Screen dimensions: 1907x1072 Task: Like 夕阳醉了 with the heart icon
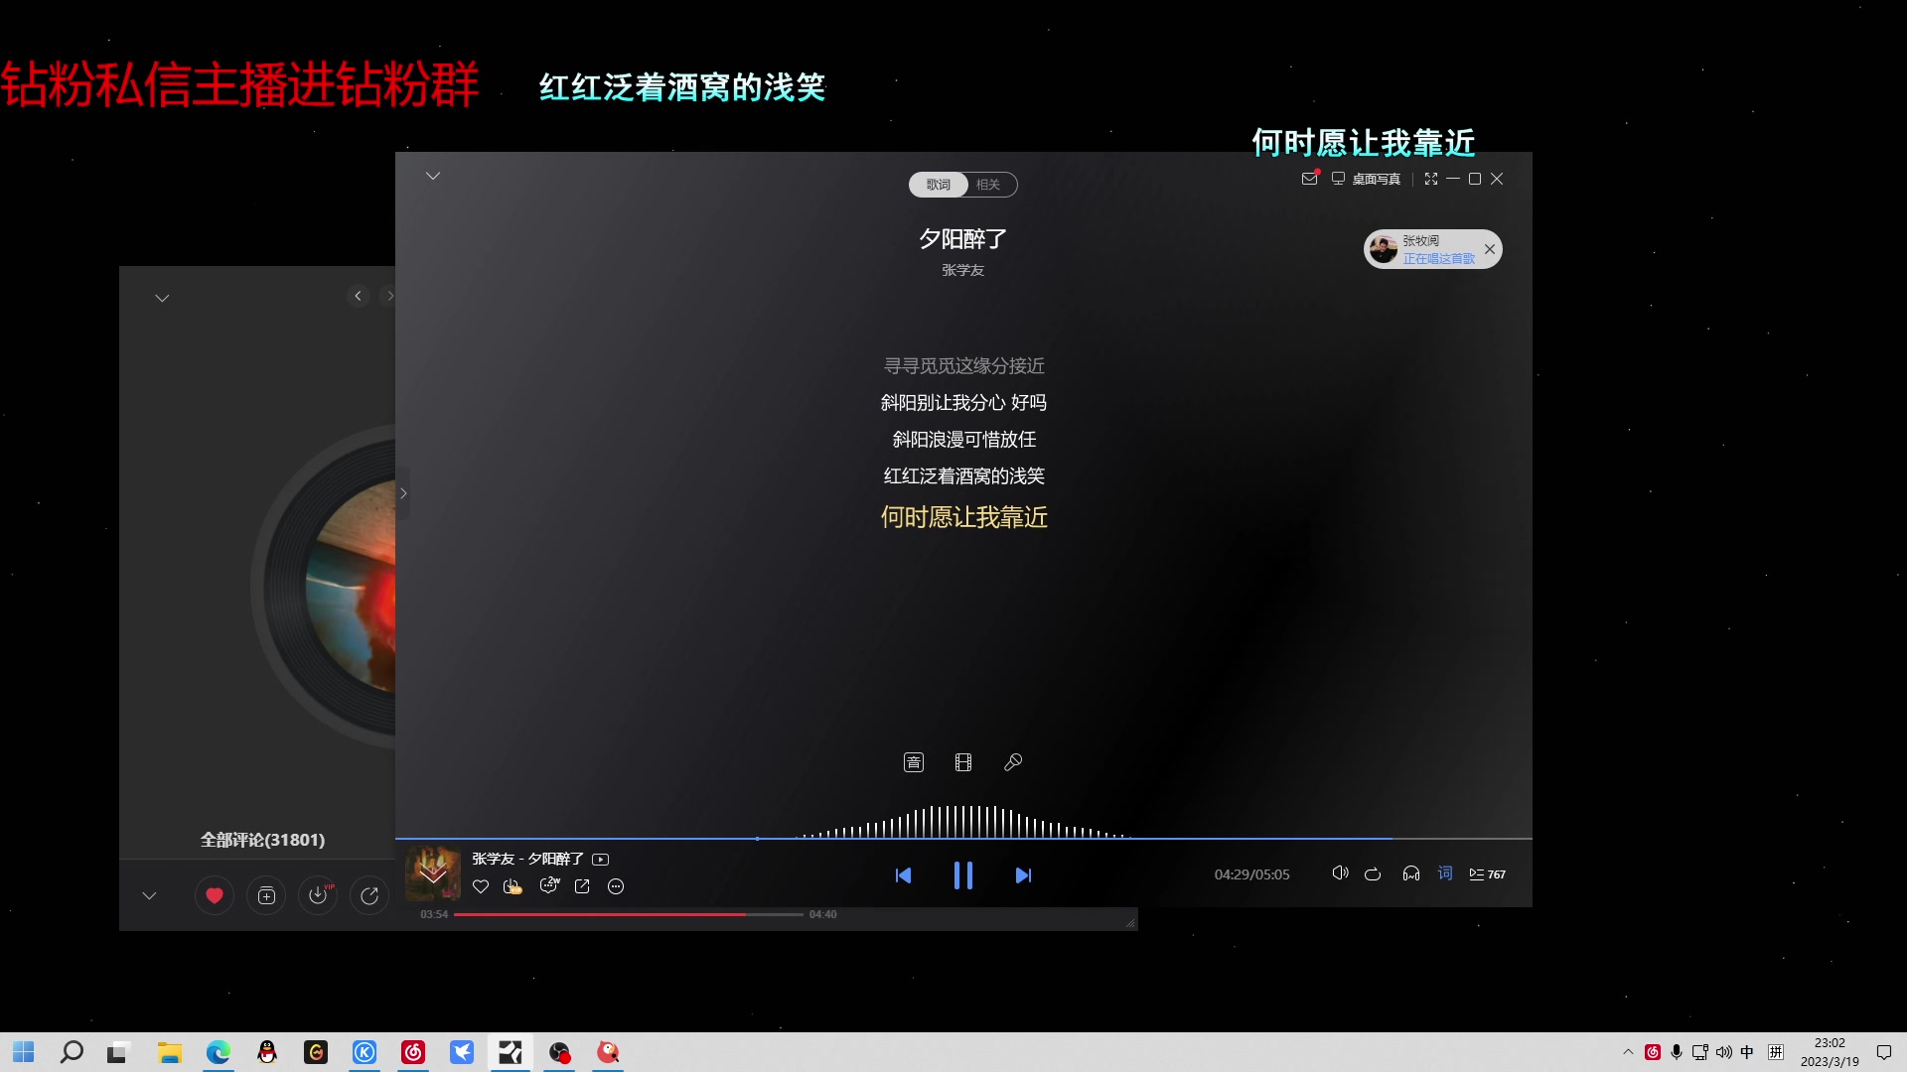pyautogui.click(x=481, y=886)
